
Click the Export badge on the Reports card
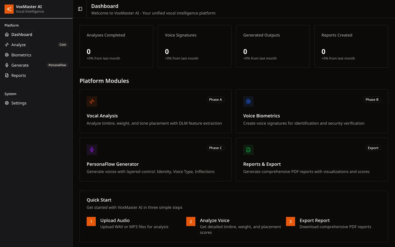point(373,148)
